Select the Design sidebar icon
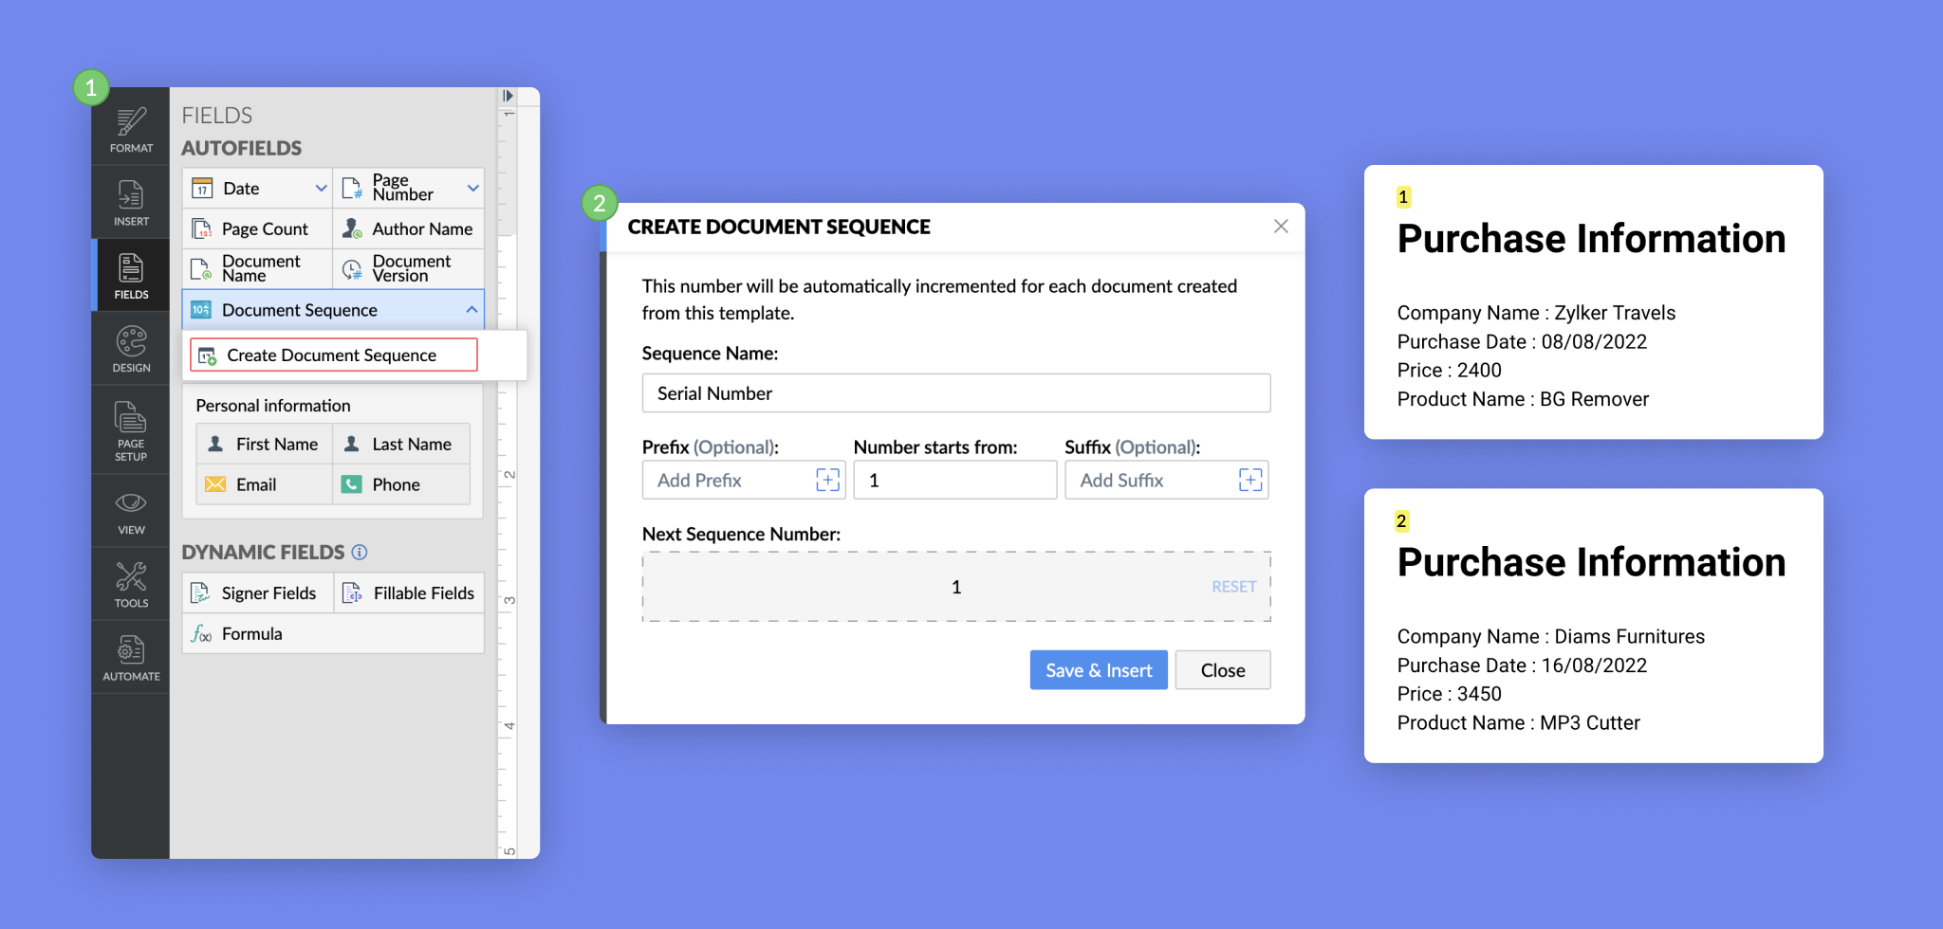Viewport: 1943px width, 929px height. [x=131, y=349]
